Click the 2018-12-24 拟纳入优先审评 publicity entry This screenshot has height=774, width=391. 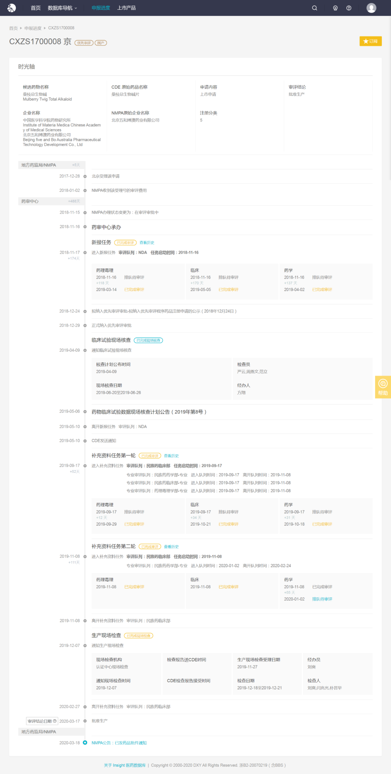(x=164, y=311)
